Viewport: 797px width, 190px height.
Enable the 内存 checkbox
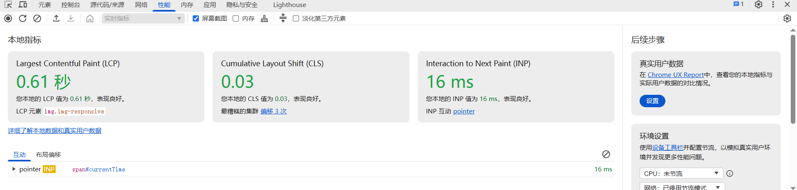point(236,19)
